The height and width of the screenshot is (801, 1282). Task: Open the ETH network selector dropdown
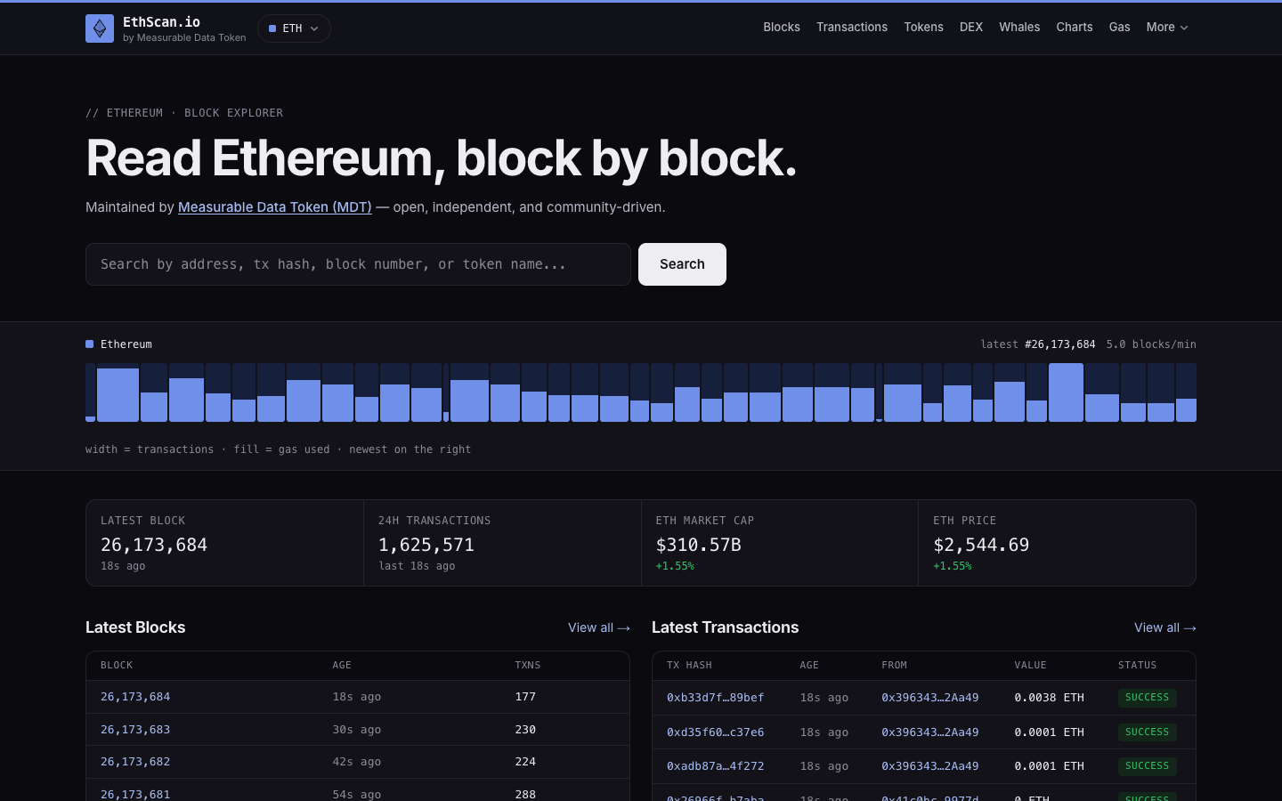[x=294, y=28]
